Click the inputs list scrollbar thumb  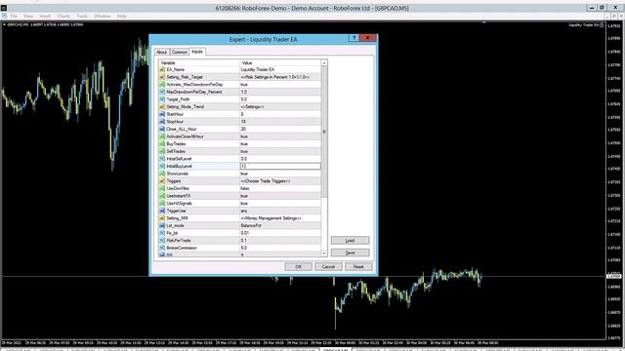click(x=324, y=132)
